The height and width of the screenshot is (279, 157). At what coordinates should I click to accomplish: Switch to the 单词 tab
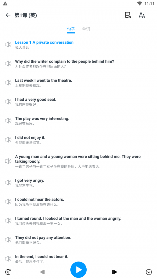(86, 29)
